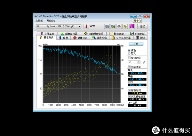Switch to 擦除 tab
Viewport: 192px width, 136px height.
(x=140, y=38)
